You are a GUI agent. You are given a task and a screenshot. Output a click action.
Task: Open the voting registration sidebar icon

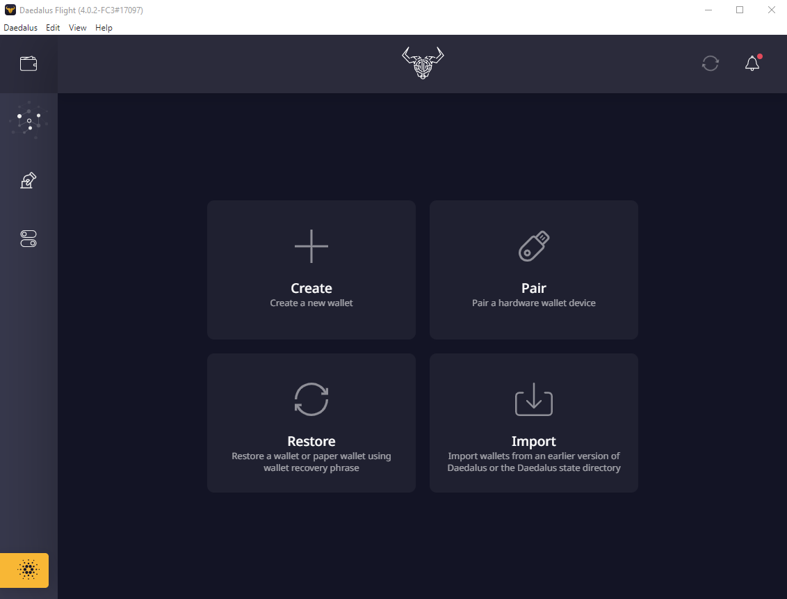29,181
